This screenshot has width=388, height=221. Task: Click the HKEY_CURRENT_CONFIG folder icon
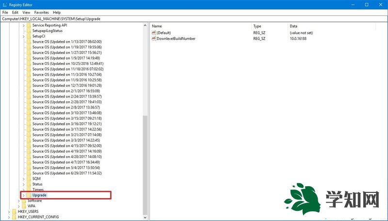click(14, 217)
